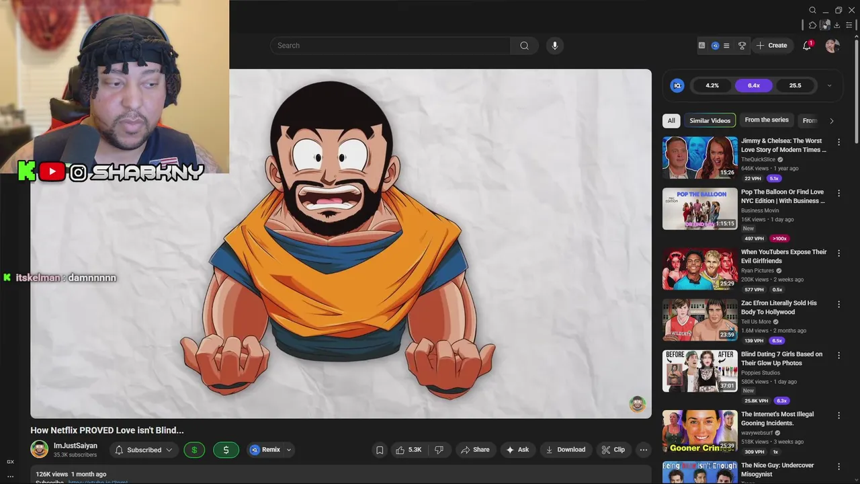Viewport: 860px width, 484px height.
Task: Open Jimmy & Chelsea video thumbnail
Action: pyautogui.click(x=699, y=158)
